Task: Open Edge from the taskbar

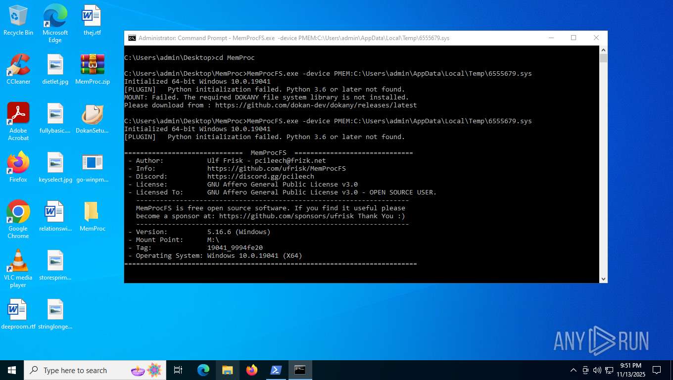Action: [203, 370]
